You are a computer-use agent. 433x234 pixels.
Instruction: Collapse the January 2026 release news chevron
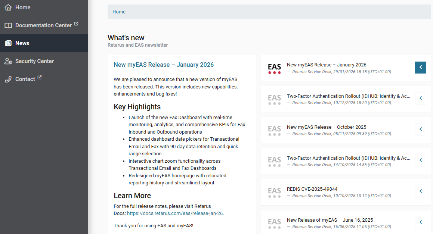pos(420,68)
